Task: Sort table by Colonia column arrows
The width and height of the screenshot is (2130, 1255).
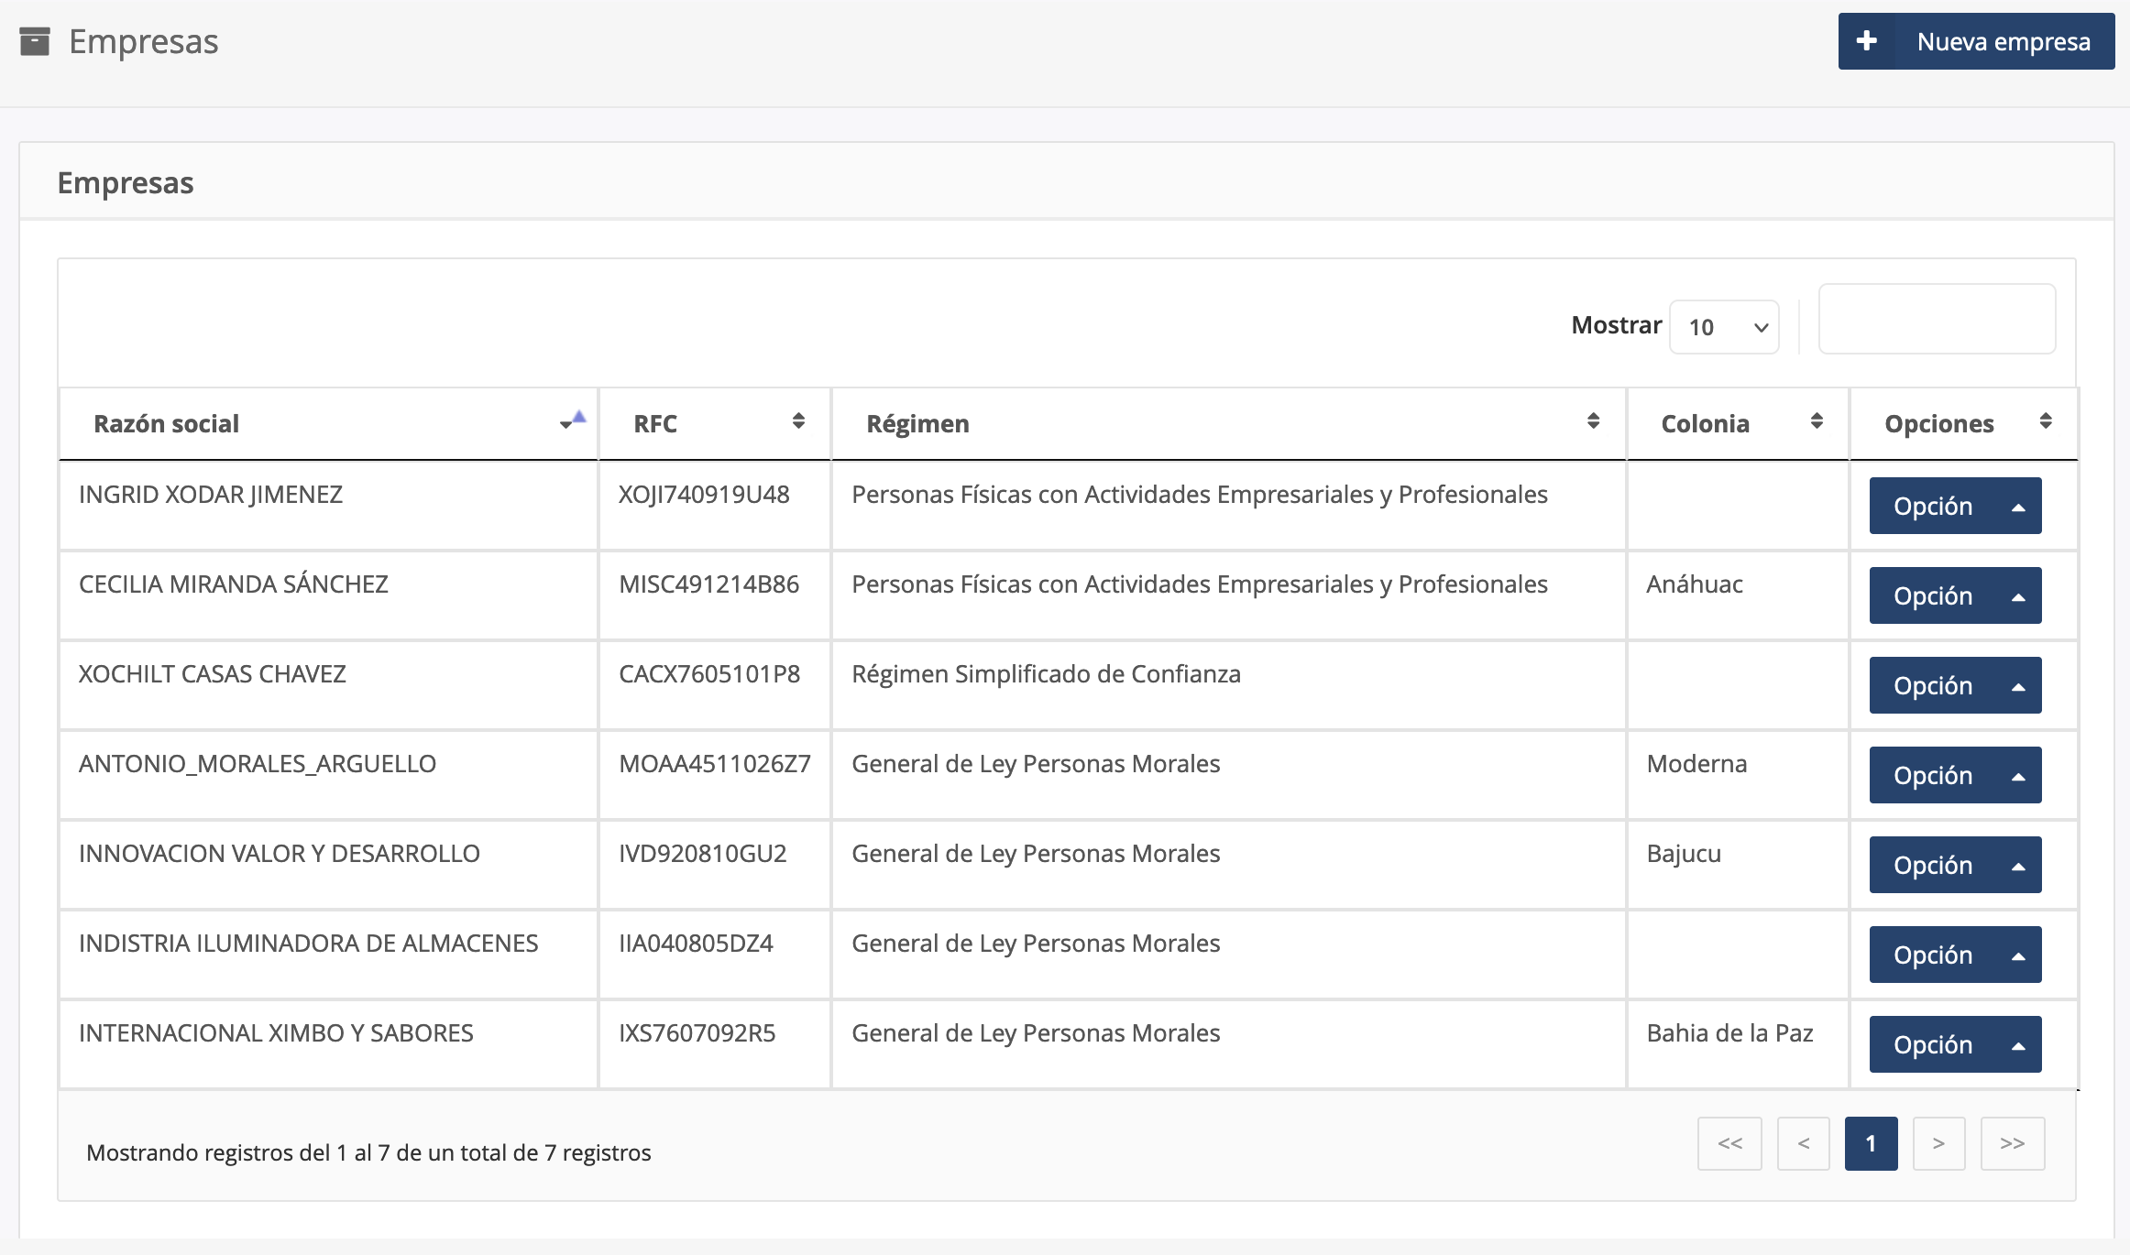Action: click(1817, 420)
